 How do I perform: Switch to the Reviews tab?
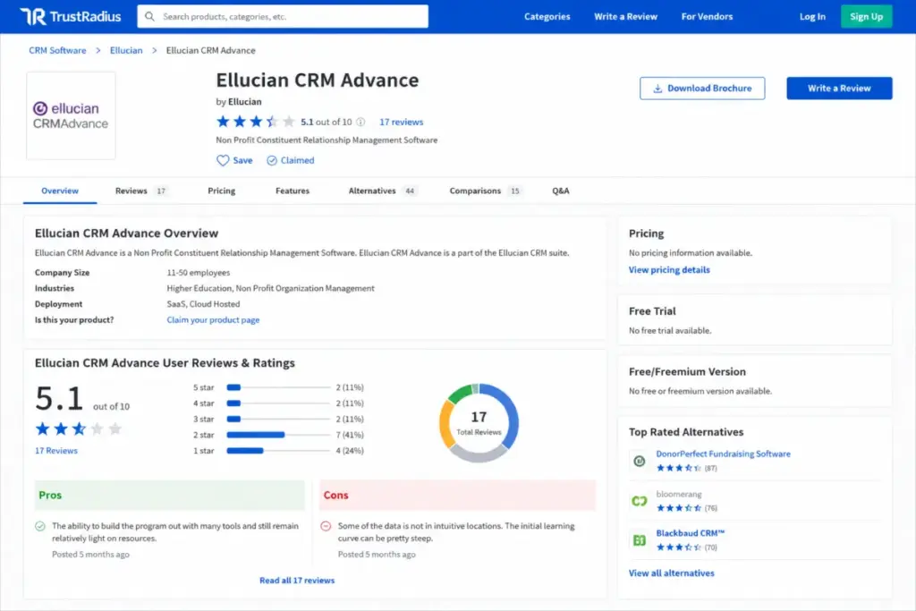[x=140, y=191]
